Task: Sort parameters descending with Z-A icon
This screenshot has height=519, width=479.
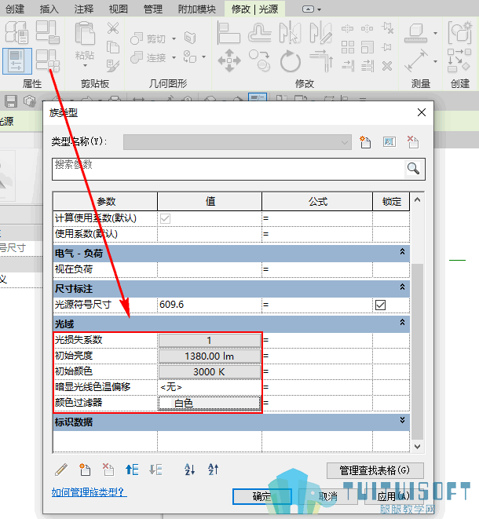Action: 213,470
